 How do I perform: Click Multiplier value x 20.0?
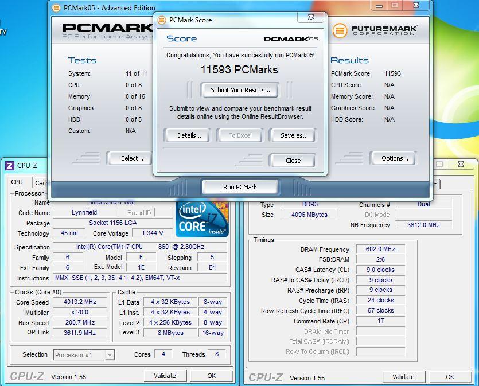pyautogui.click(x=80, y=313)
